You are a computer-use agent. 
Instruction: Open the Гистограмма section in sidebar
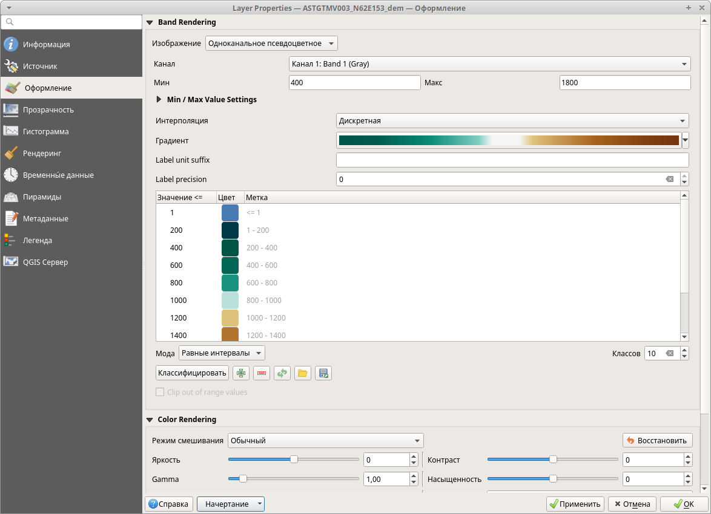click(x=46, y=131)
